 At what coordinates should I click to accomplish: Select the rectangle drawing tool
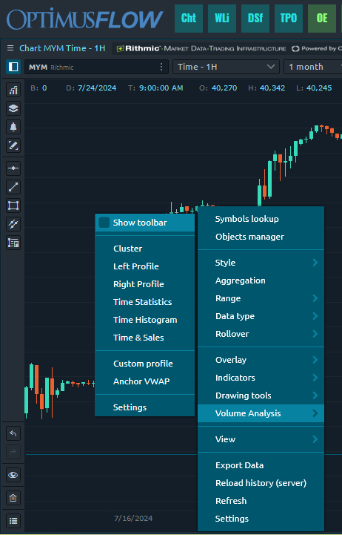(13, 206)
